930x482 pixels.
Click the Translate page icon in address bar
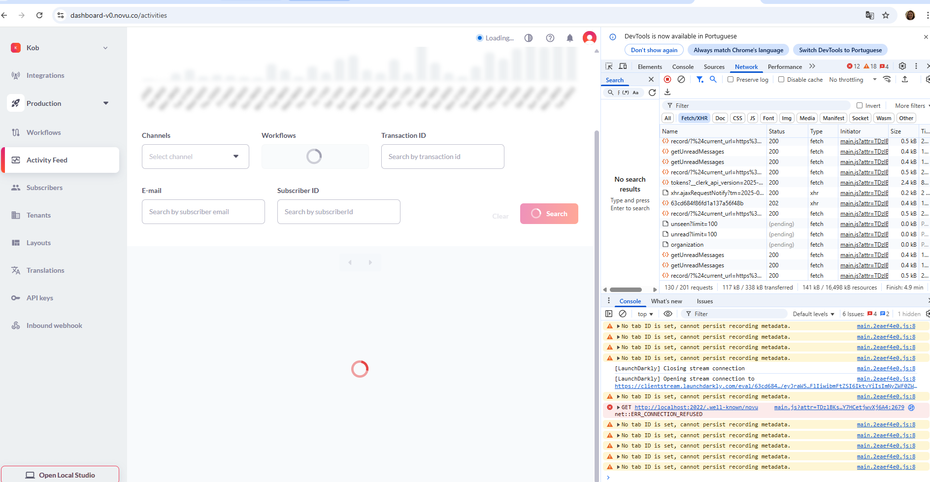870,15
